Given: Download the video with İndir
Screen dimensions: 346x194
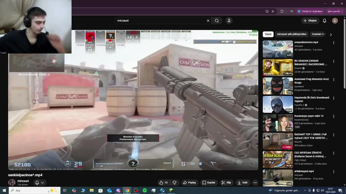Looking at the screenshot, I should [x=242, y=183].
